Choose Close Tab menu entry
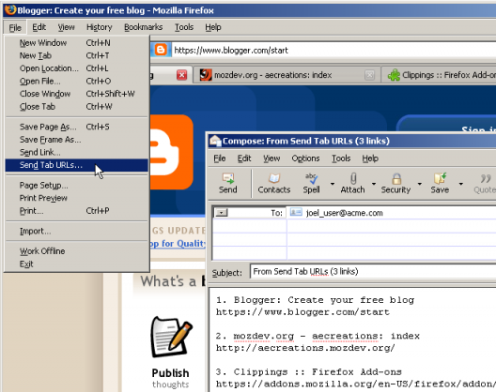Image resolution: width=496 pixels, height=392 pixels. (76, 107)
